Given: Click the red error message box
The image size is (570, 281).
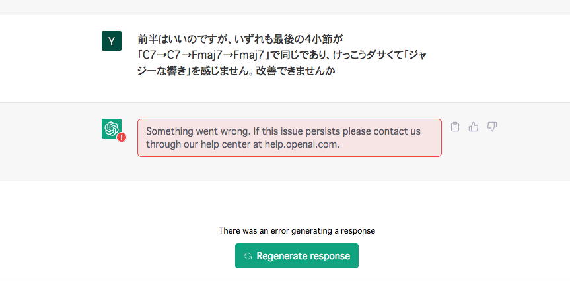Looking at the screenshot, I should coord(289,137).
